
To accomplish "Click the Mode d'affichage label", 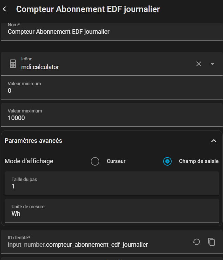I will coord(29,161).
